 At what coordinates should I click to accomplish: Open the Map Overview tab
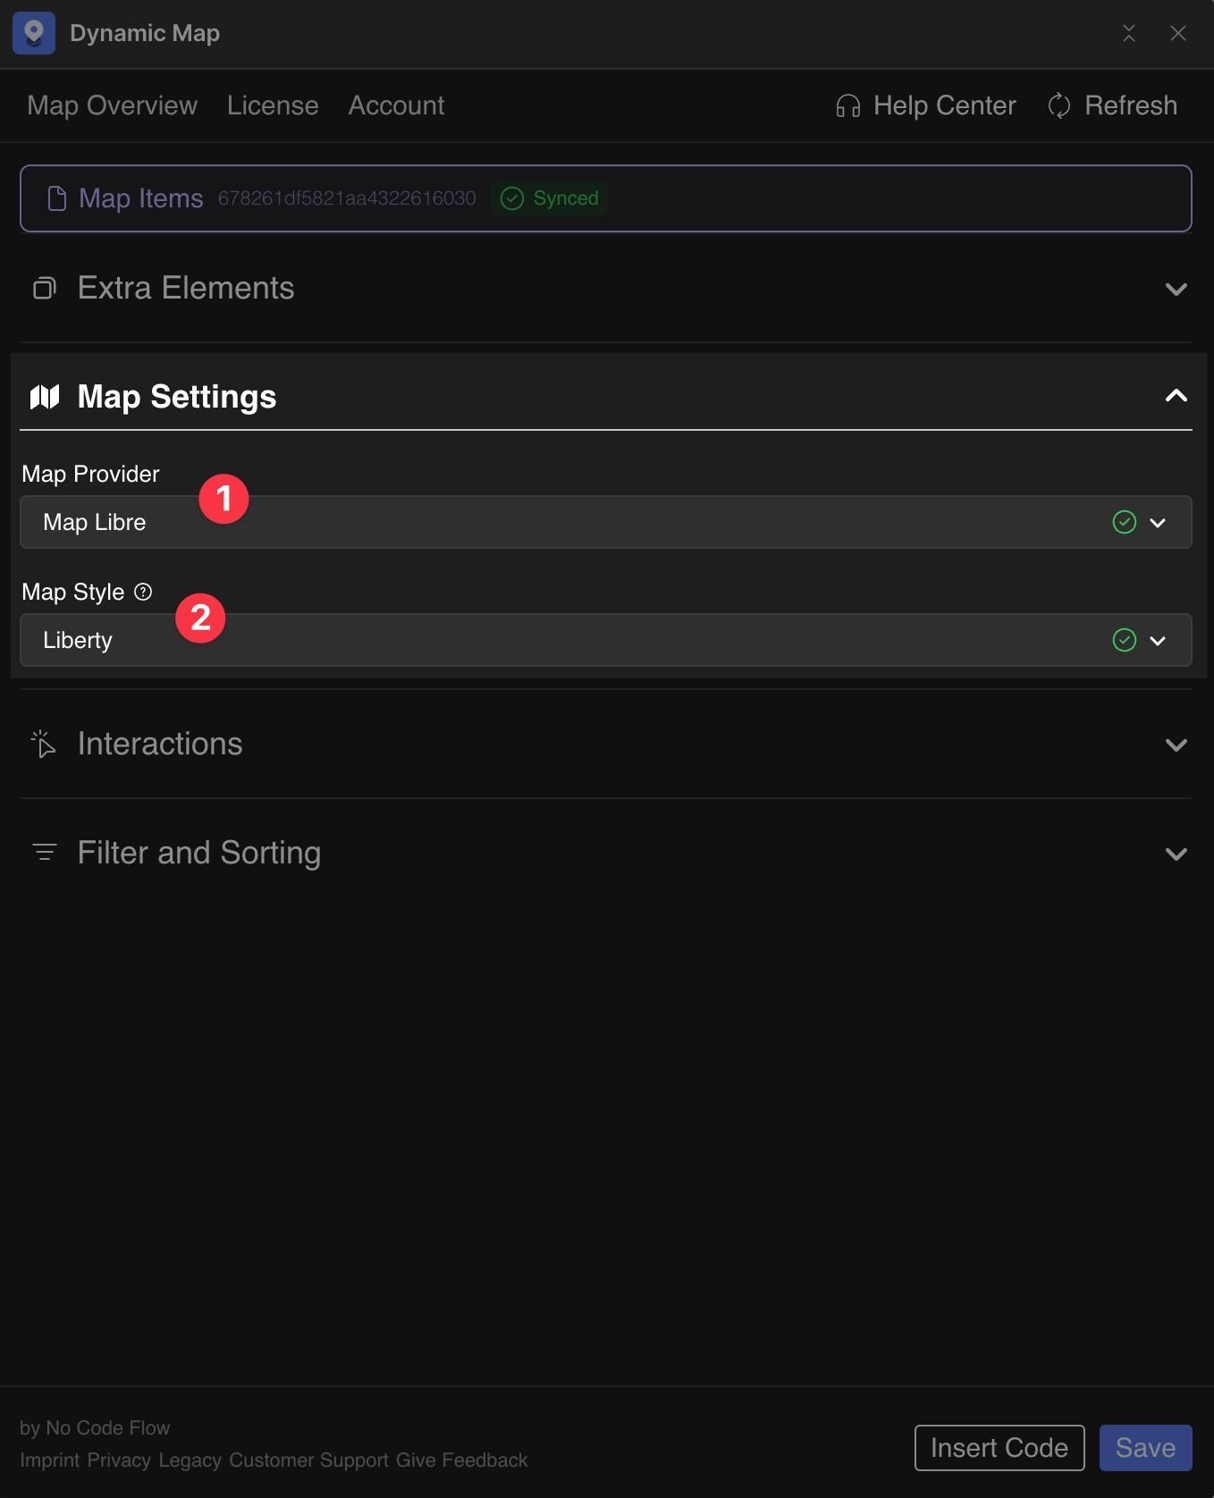click(x=112, y=105)
